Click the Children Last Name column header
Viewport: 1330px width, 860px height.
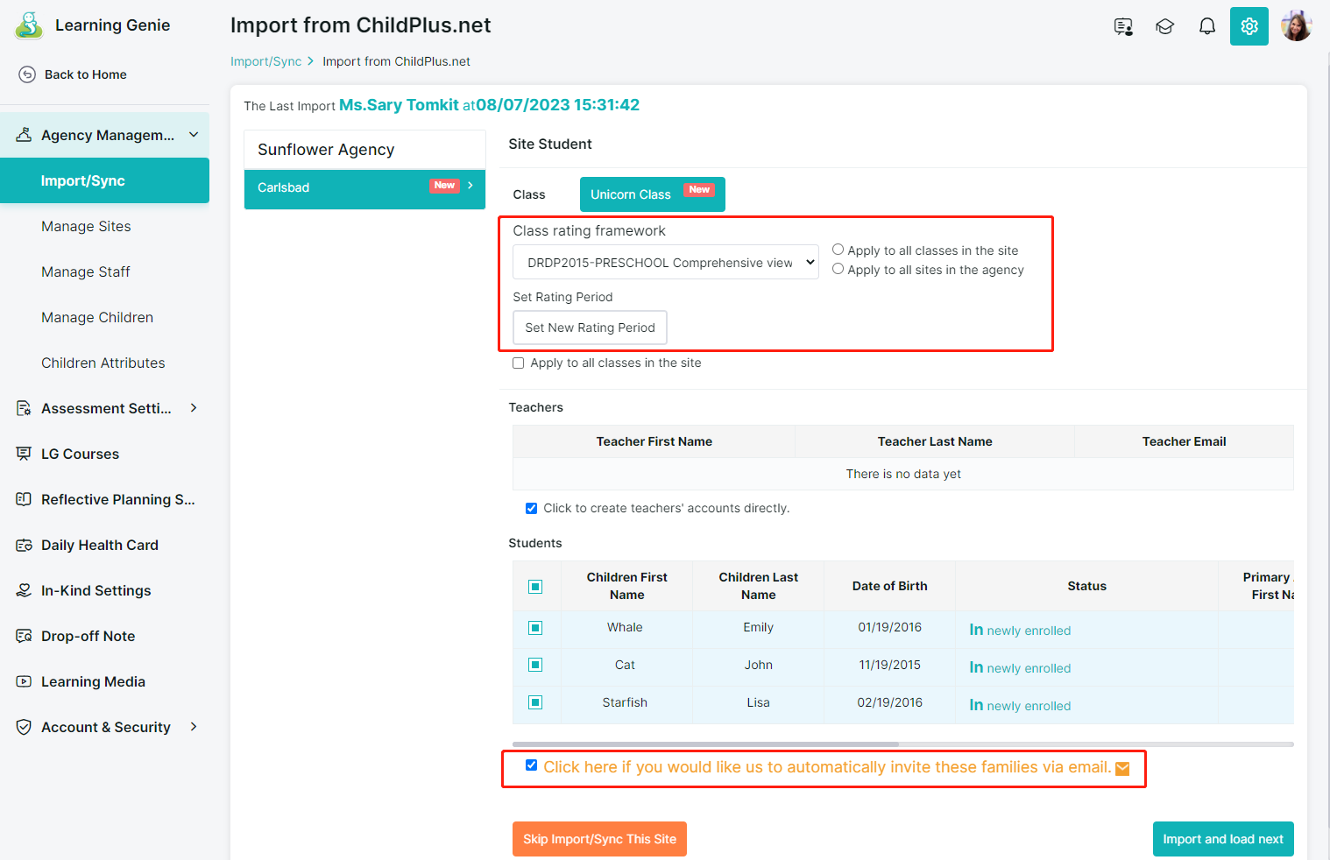[x=758, y=586]
